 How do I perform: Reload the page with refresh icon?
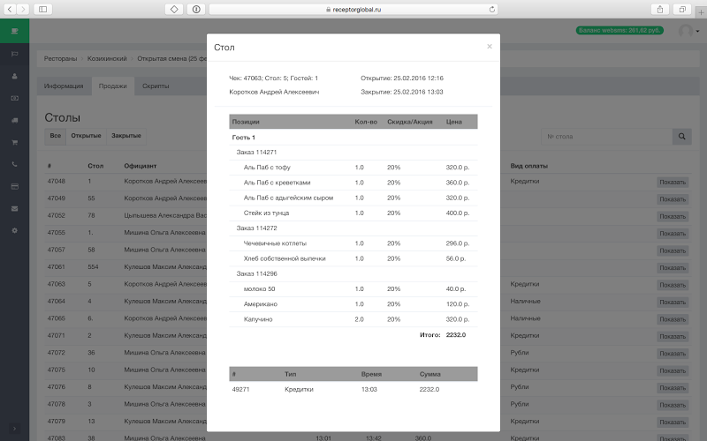[x=492, y=9]
